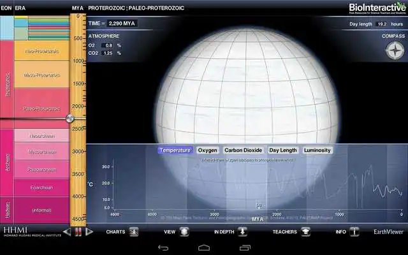Screen dimensions: 408x255
Task: Open the Info icon
Action: click(354, 231)
